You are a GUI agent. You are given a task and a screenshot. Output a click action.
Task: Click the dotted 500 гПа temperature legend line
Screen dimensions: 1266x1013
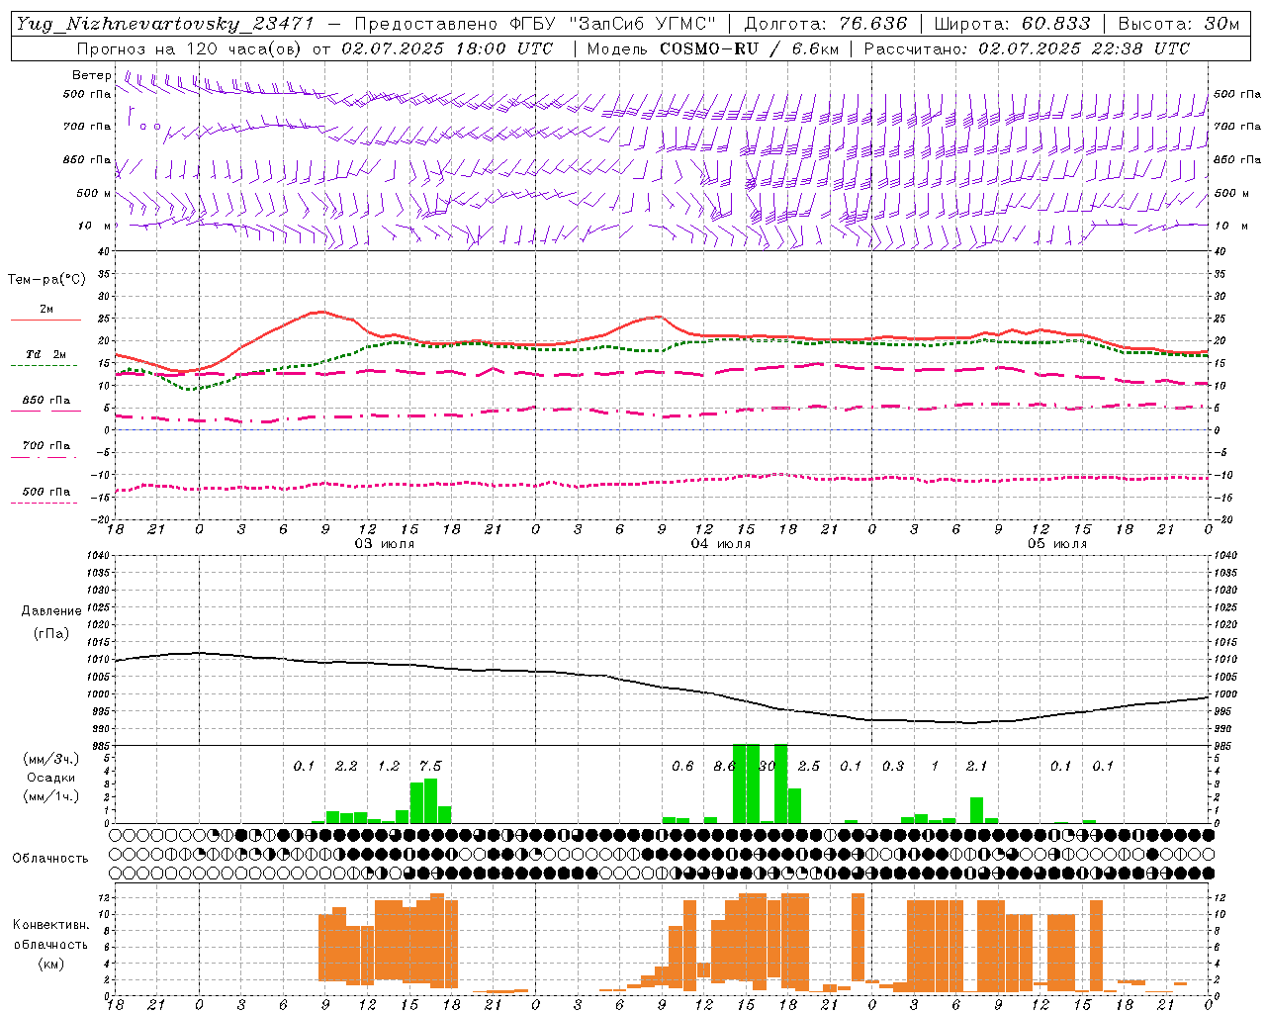[44, 503]
